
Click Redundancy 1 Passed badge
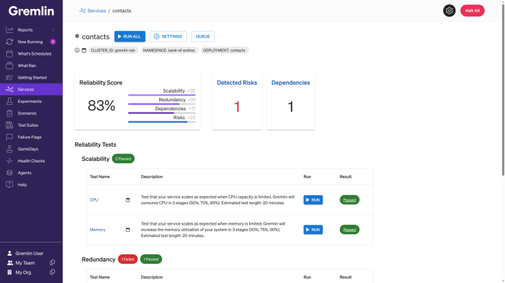[151, 259]
